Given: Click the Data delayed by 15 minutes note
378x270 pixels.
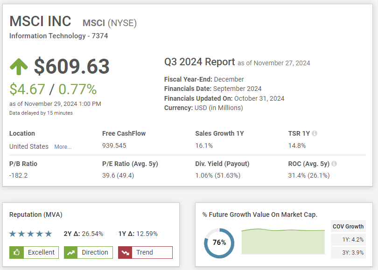Looking at the screenshot, I should [x=41, y=113].
